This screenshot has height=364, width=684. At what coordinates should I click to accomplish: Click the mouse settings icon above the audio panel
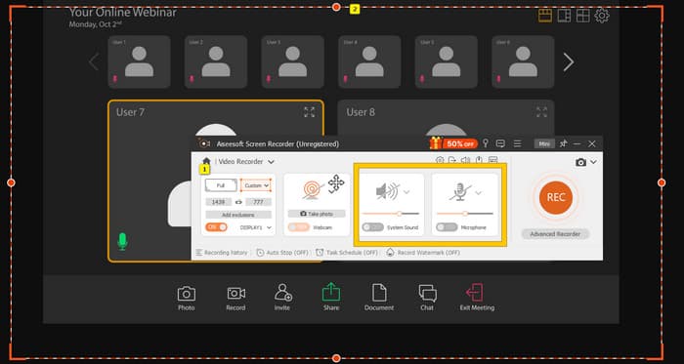[x=479, y=160]
